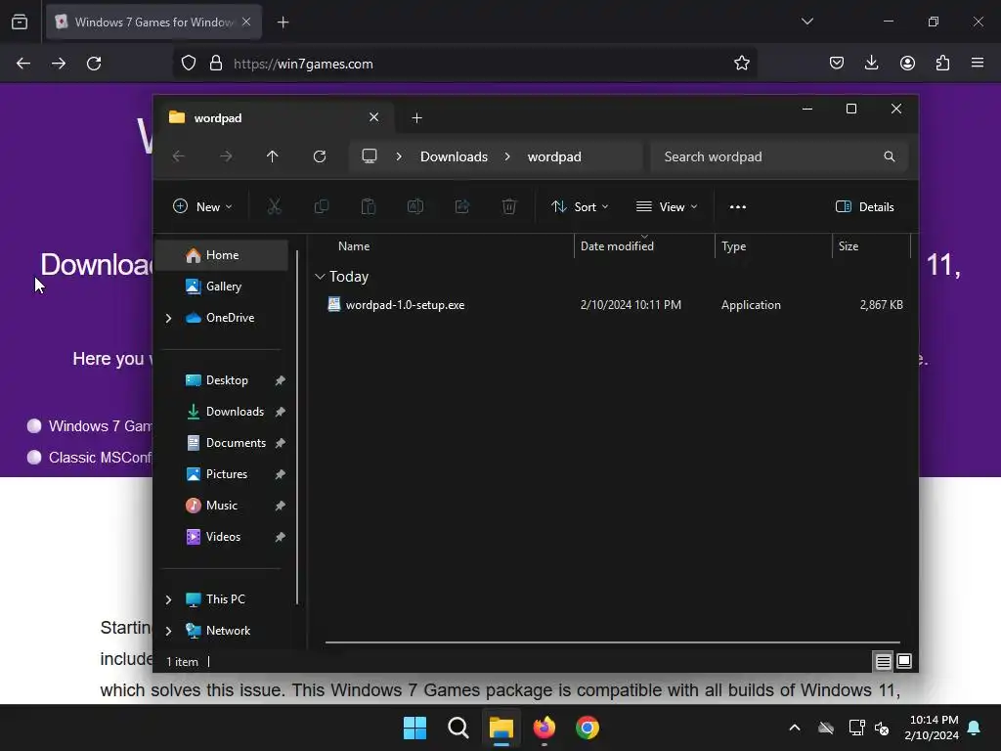The width and height of the screenshot is (1001, 751).
Task: Expand OneDrive in the navigation pane
Action: pyautogui.click(x=168, y=318)
